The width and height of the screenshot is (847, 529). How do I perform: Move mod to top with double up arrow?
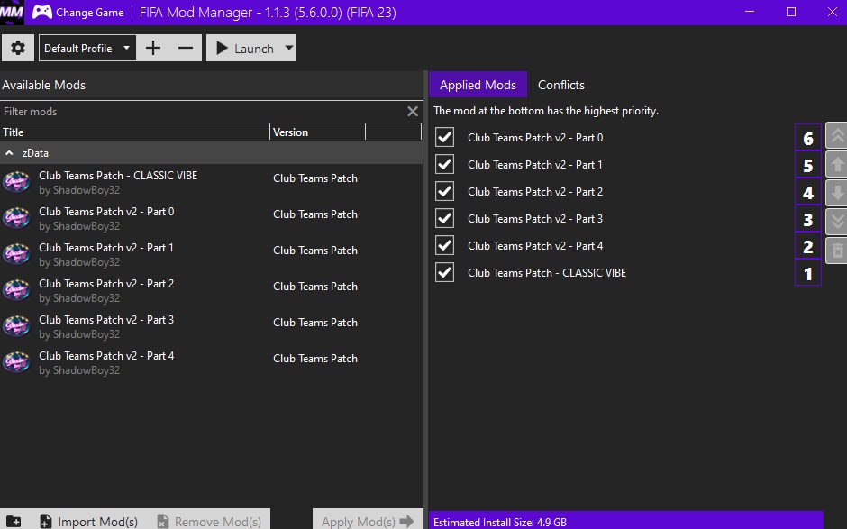coord(837,135)
